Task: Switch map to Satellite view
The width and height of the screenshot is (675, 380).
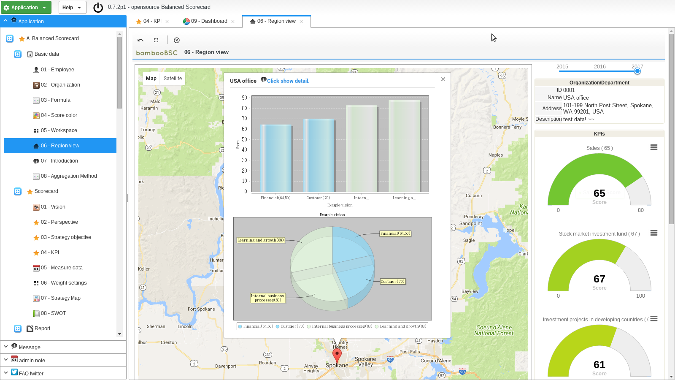Action: (173, 79)
